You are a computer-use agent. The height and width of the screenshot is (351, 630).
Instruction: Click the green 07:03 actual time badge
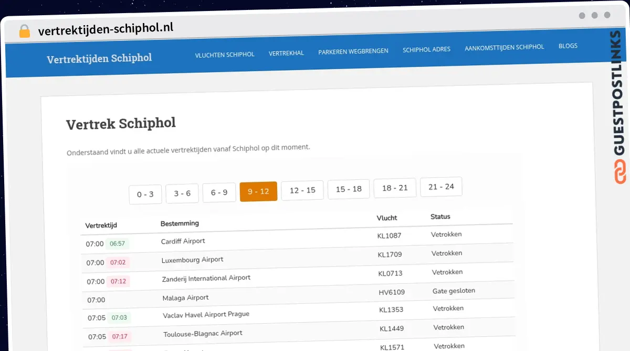119,317
